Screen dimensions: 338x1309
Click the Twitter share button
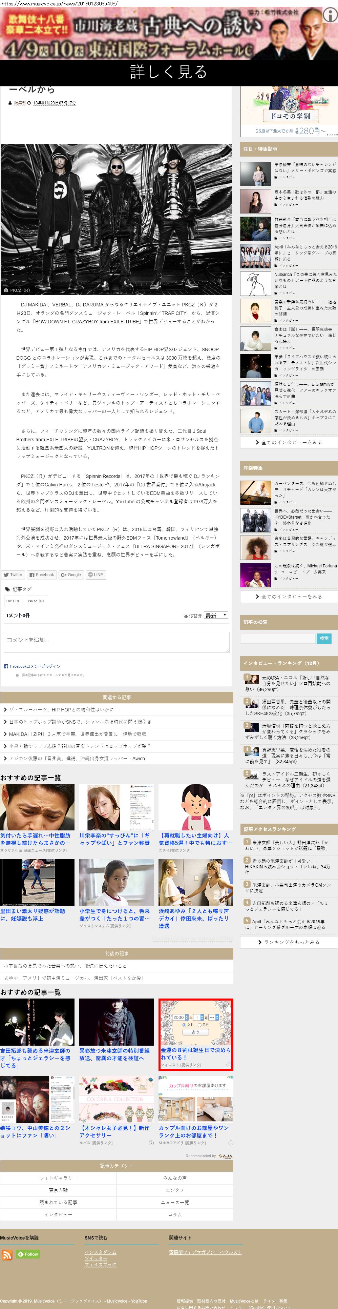point(13,575)
